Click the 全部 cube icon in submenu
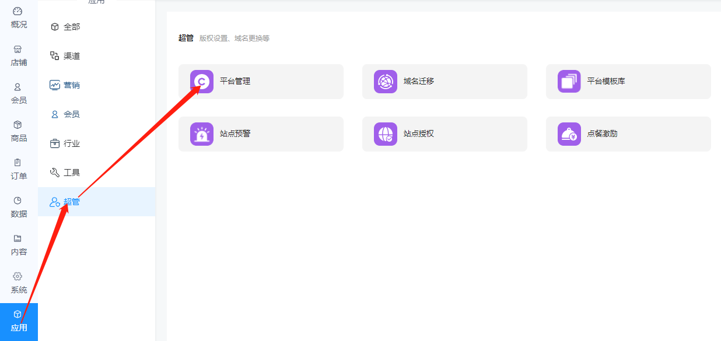Image resolution: width=721 pixels, height=341 pixels. click(55, 27)
